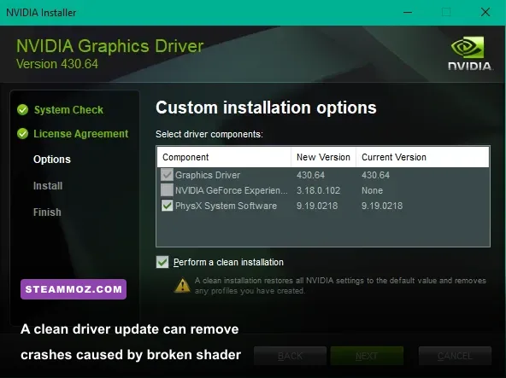
Task: Select the NVIDIA GeForce Experien... row label
Action: tap(231, 190)
